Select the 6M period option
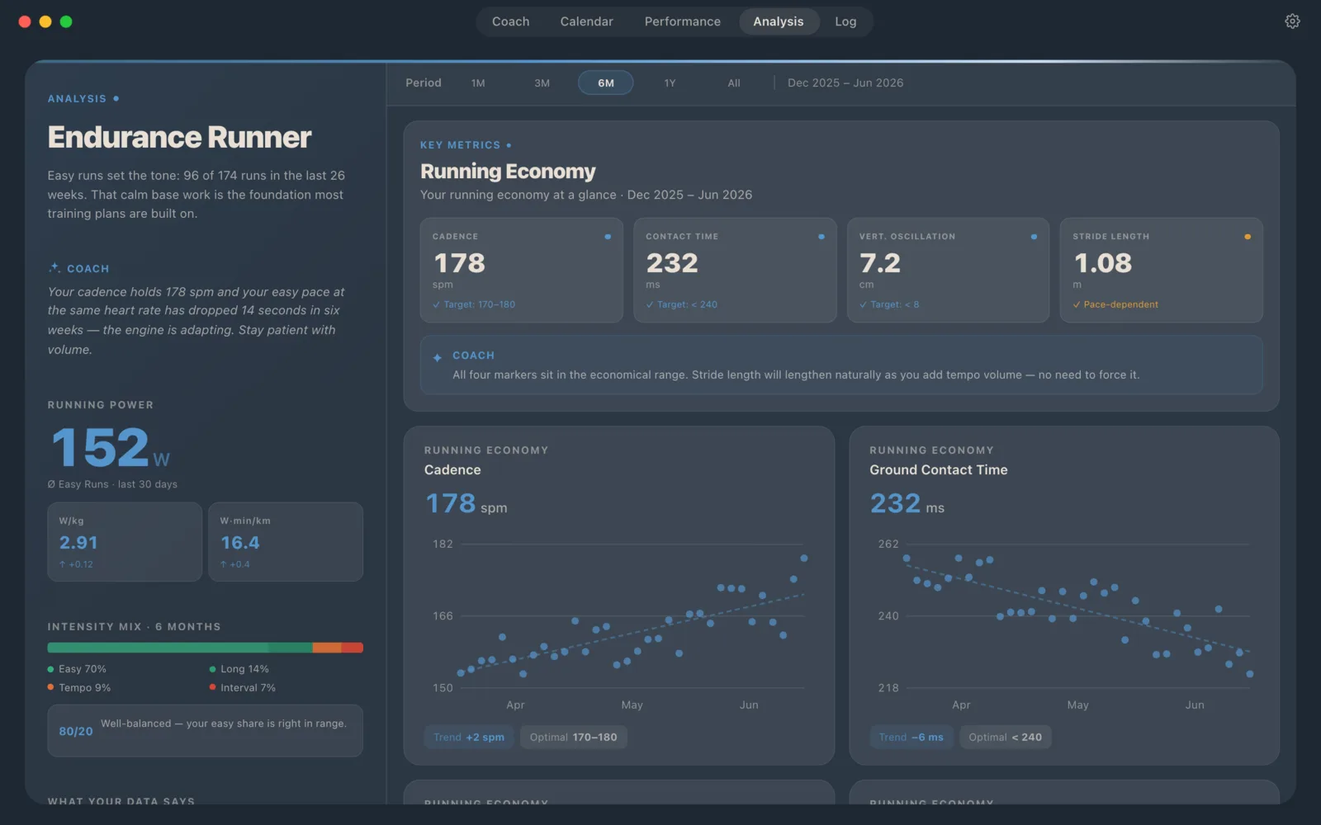 [x=605, y=82]
